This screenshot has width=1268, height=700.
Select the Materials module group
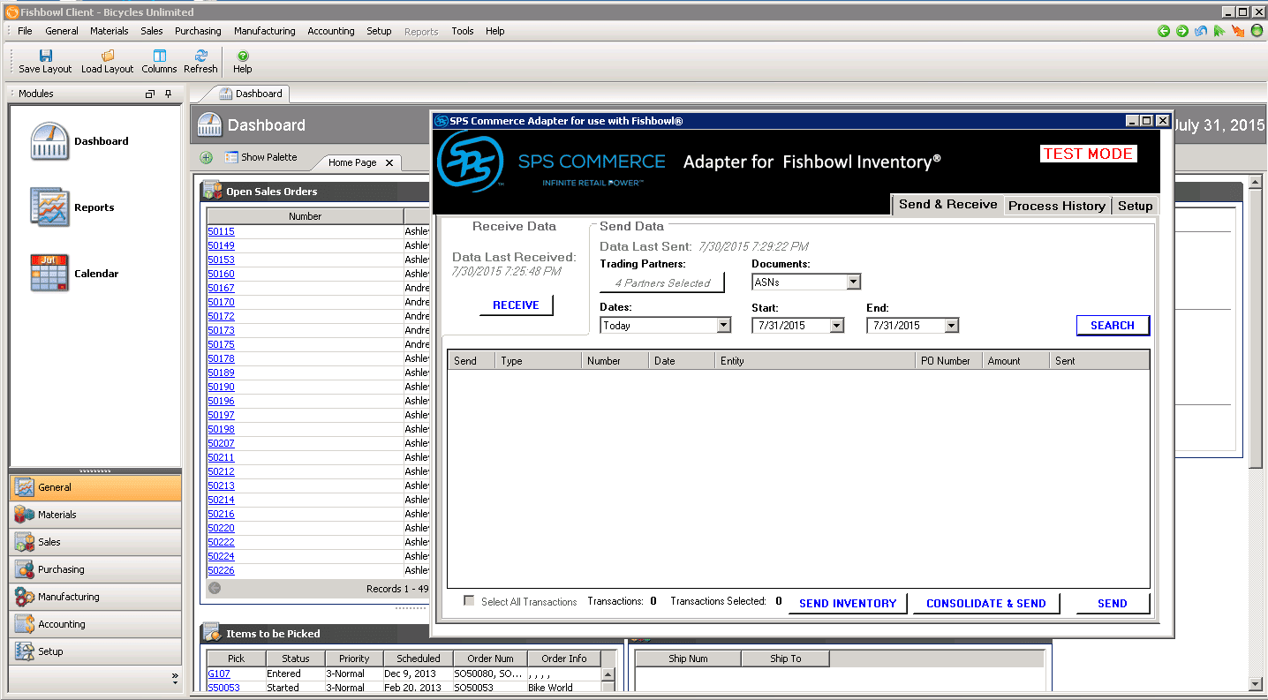[x=95, y=515]
